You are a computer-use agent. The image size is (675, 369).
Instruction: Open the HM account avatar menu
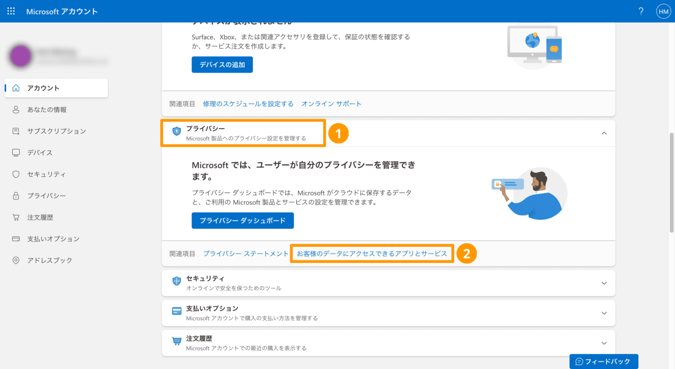pyautogui.click(x=663, y=12)
